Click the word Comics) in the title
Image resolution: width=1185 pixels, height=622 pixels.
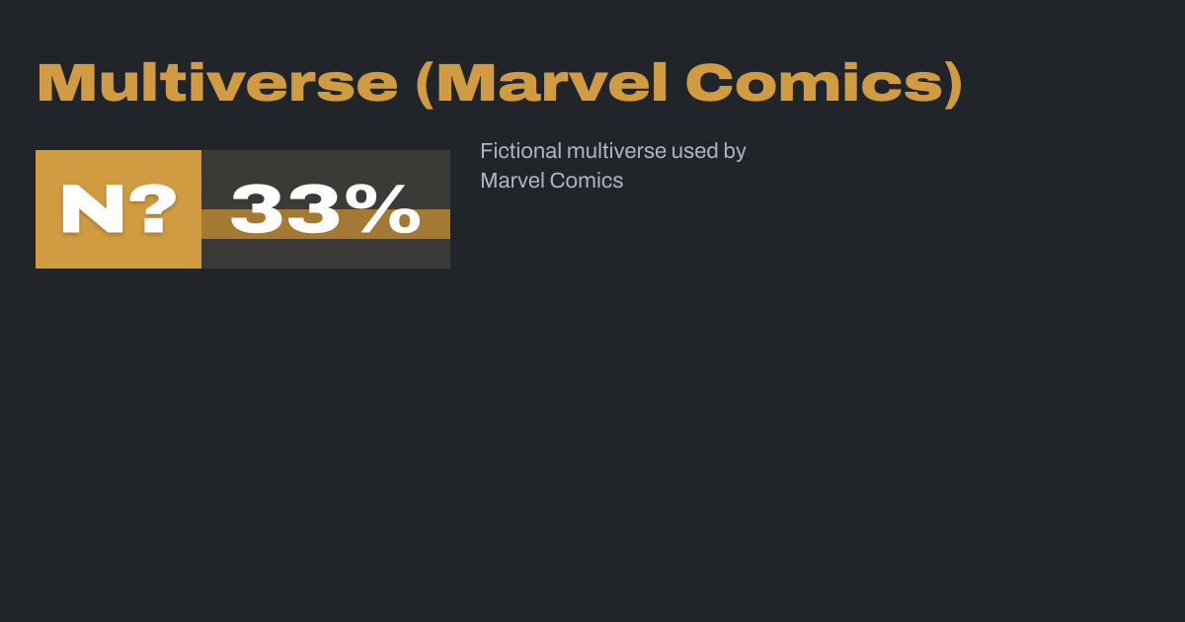[x=825, y=83]
